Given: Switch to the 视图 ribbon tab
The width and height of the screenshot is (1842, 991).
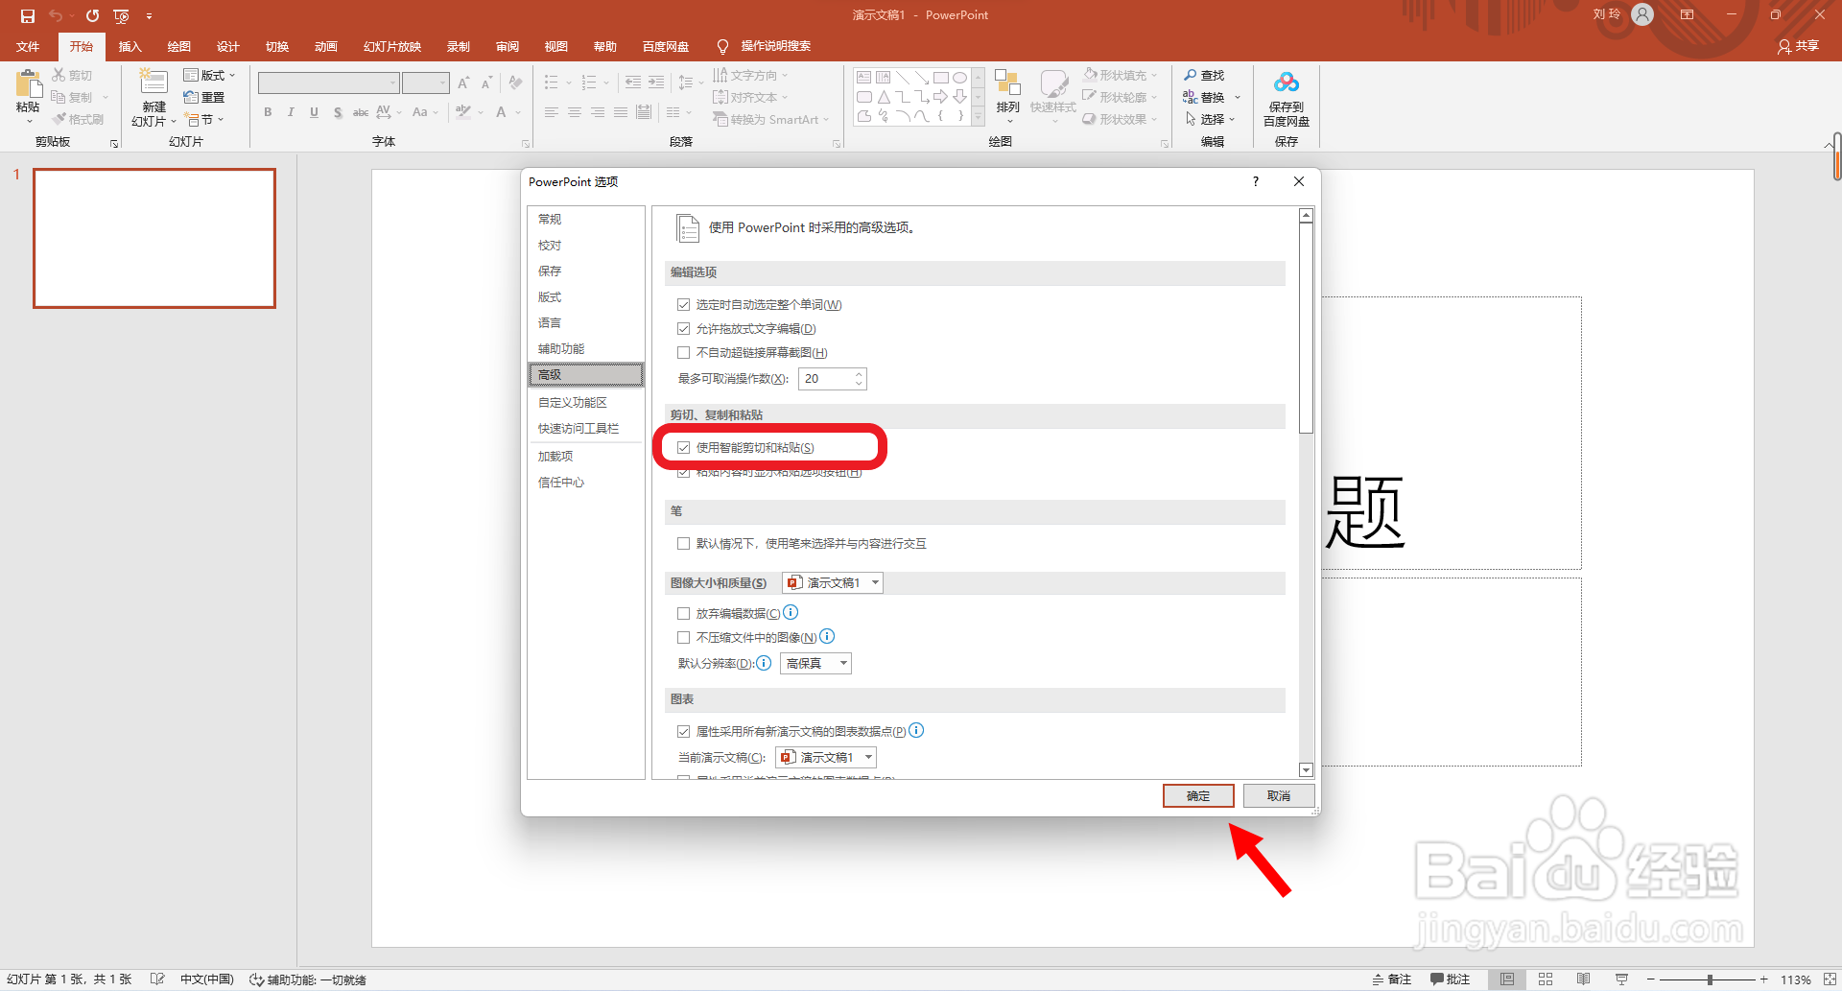Looking at the screenshot, I should pos(555,46).
